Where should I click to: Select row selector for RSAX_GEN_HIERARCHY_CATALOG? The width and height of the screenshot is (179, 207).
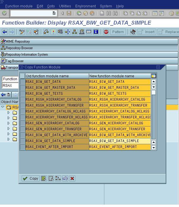coord(23,123)
